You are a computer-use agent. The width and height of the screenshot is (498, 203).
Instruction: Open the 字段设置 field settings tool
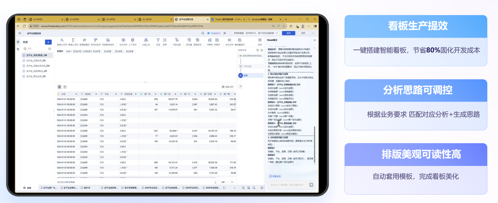[x=176, y=40]
